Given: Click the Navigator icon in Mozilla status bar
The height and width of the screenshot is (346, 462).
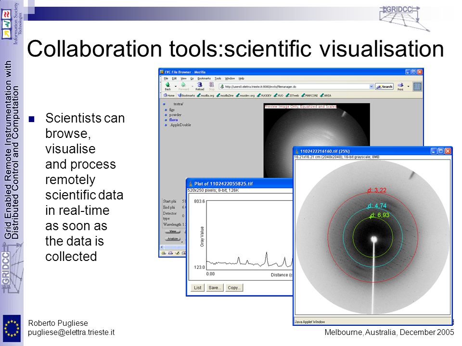Looking at the screenshot, I should coord(164,253).
